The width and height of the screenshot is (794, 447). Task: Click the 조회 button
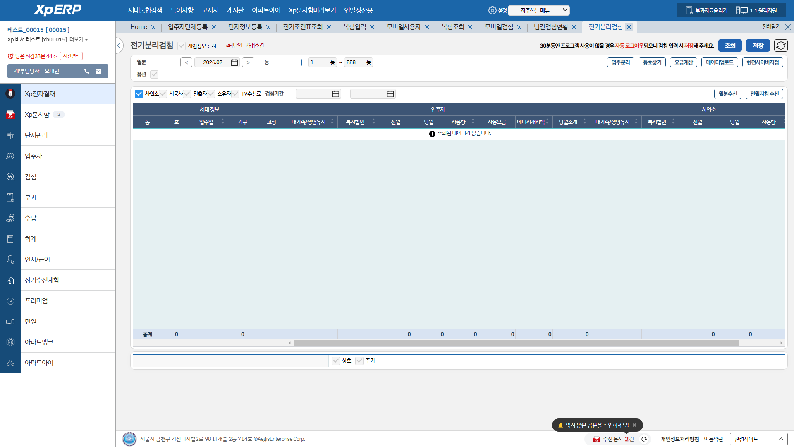click(729, 46)
